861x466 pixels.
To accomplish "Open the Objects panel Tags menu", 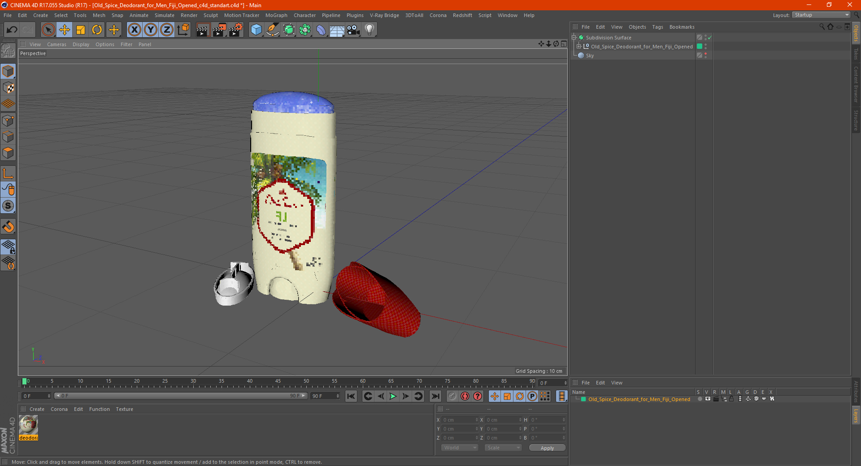I will 657,27.
